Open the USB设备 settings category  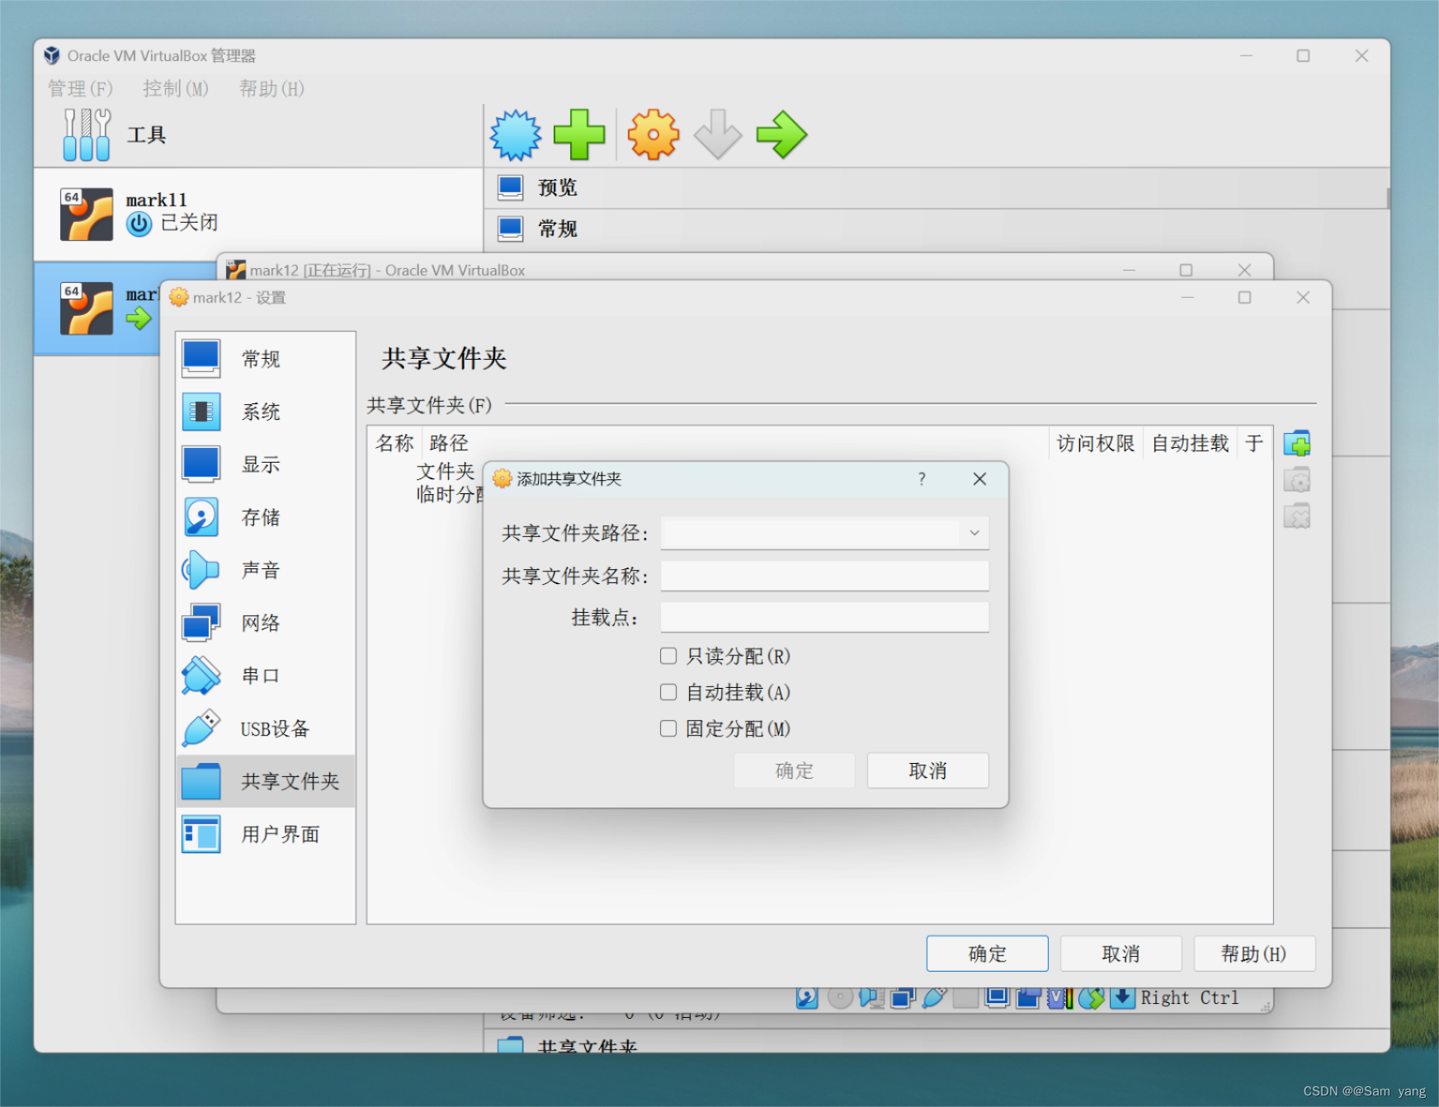coord(265,728)
